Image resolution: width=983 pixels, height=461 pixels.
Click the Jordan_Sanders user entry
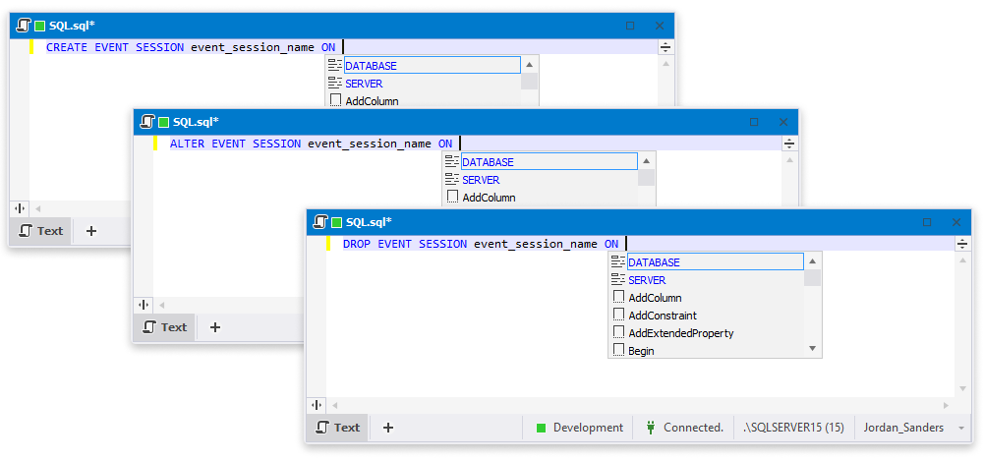tap(903, 428)
